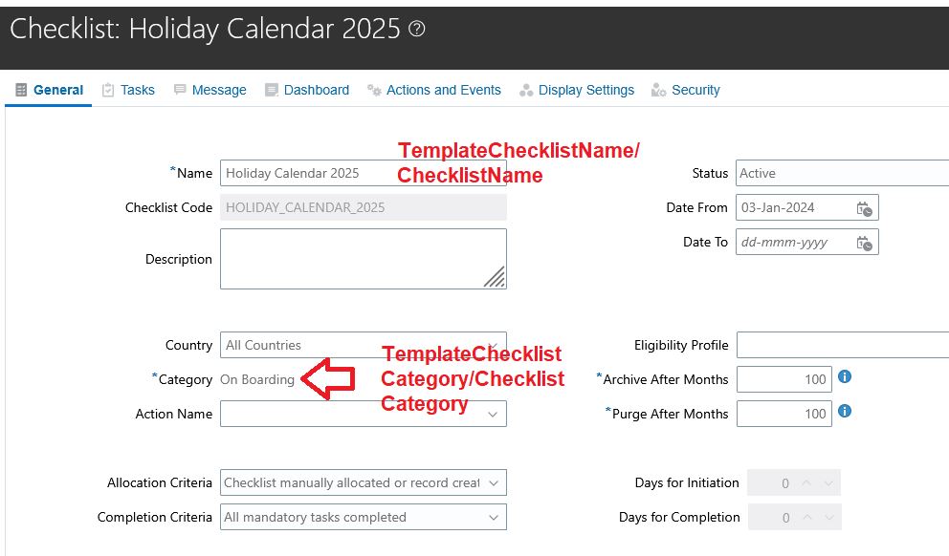This screenshot has width=949, height=556.
Task: Click info icon for Archive After Months
Action: click(x=845, y=377)
